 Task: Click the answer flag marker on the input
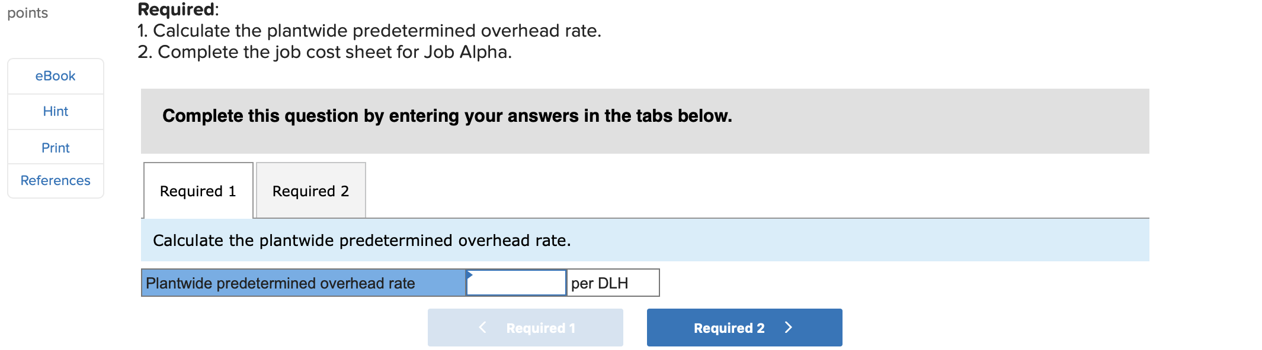(469, 275)
